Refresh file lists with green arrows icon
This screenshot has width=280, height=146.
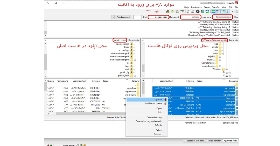pyautogui.click(x=207, y=11)
